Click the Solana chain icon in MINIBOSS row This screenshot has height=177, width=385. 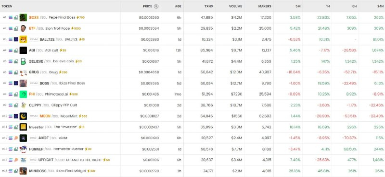tap(11, 171)
